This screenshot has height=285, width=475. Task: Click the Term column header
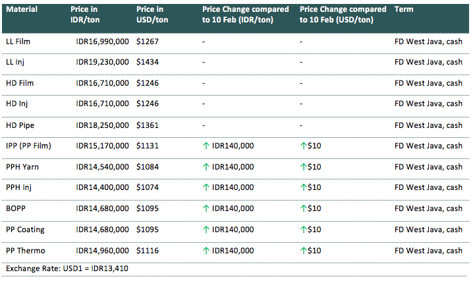[x=403, y=9]
